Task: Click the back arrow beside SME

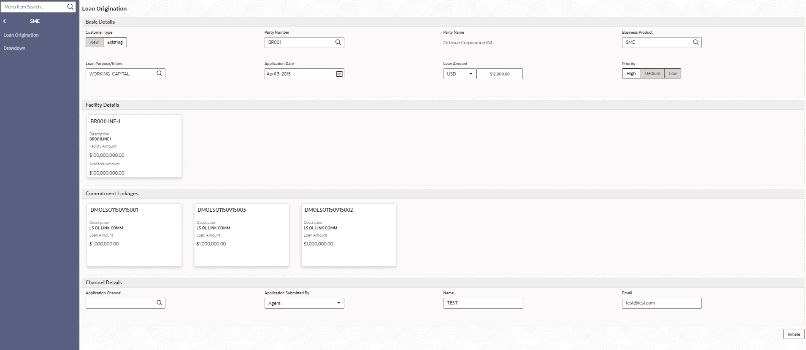Action: point(5,21)
